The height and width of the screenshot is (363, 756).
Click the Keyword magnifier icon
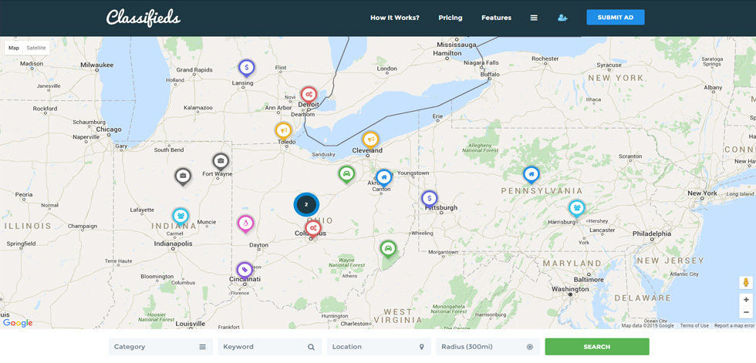coord(312,347)
